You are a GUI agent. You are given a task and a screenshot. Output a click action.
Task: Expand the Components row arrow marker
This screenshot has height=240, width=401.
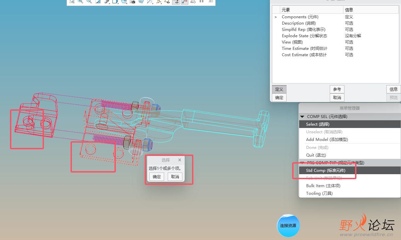(276, 17)
